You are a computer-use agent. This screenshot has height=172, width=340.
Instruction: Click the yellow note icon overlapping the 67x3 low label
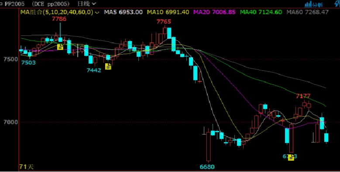point(291,157)
